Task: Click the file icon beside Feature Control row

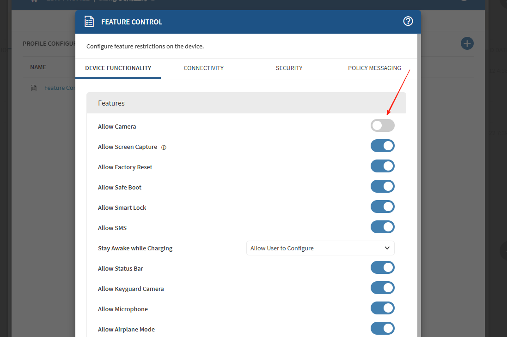Action: [34, 88]
